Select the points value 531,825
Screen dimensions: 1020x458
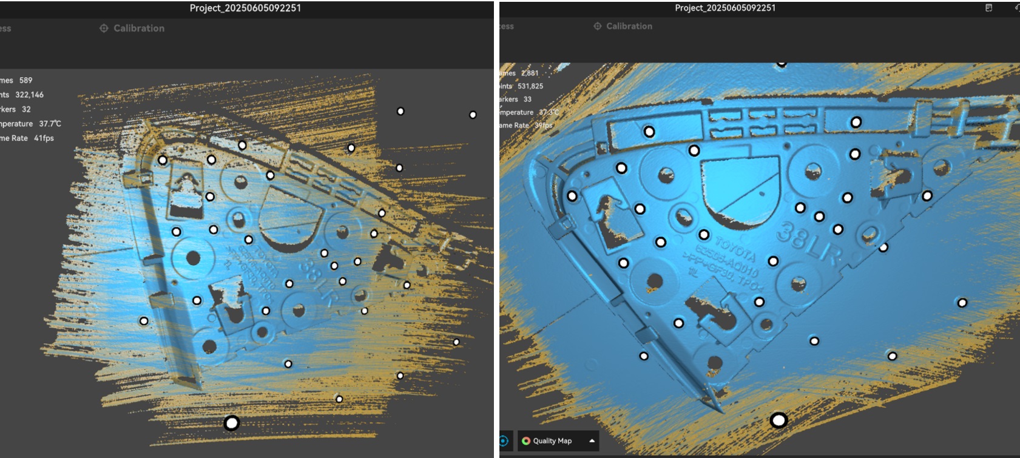[530, 86]
